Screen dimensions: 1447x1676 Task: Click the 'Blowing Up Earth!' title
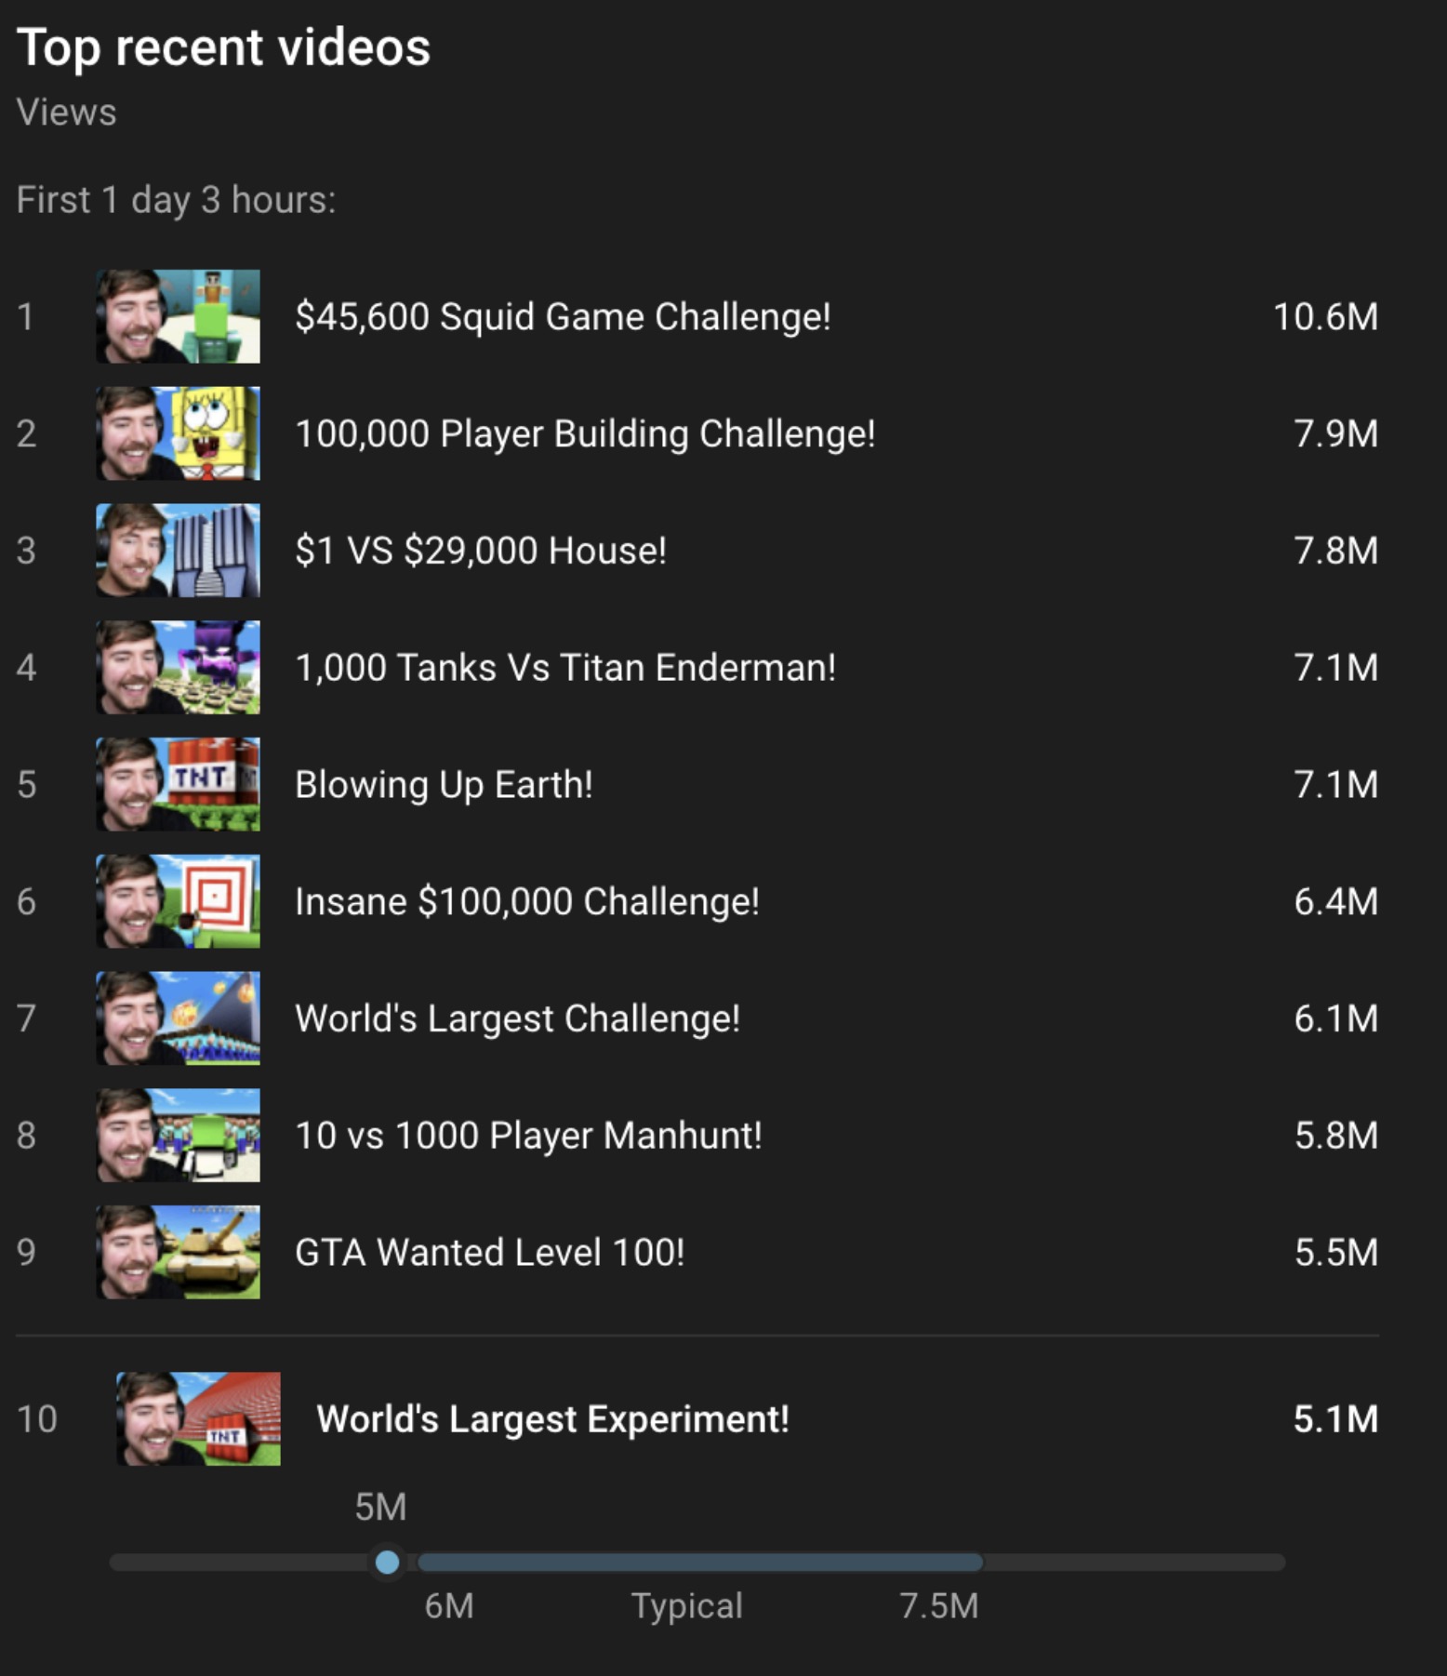pyautogui.click(x=444, y=785)
